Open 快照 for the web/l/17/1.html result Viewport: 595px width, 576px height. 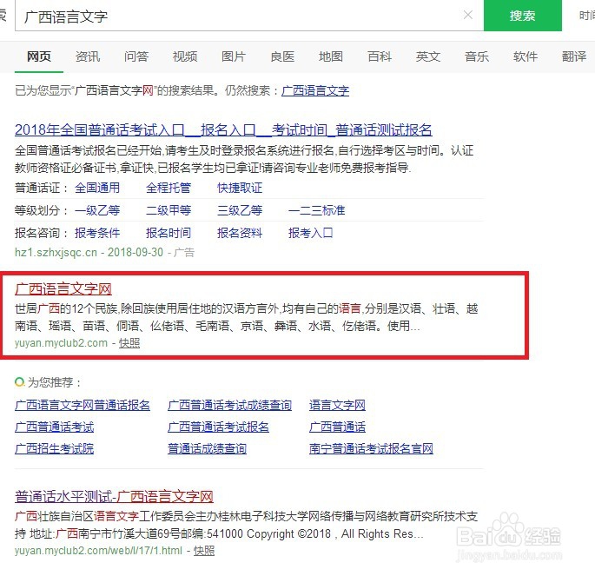tap(204, 551)
